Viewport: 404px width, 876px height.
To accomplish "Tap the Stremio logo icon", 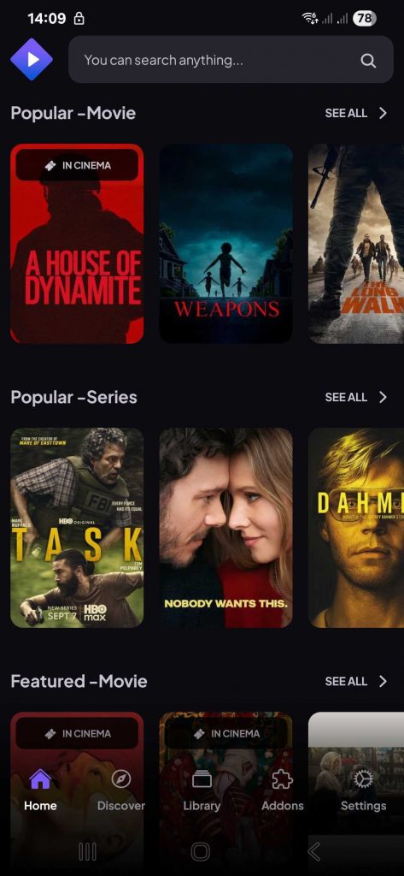I will 32,59.
